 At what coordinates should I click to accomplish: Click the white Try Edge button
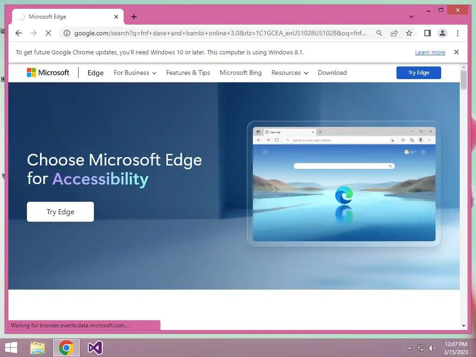[60, 212]
